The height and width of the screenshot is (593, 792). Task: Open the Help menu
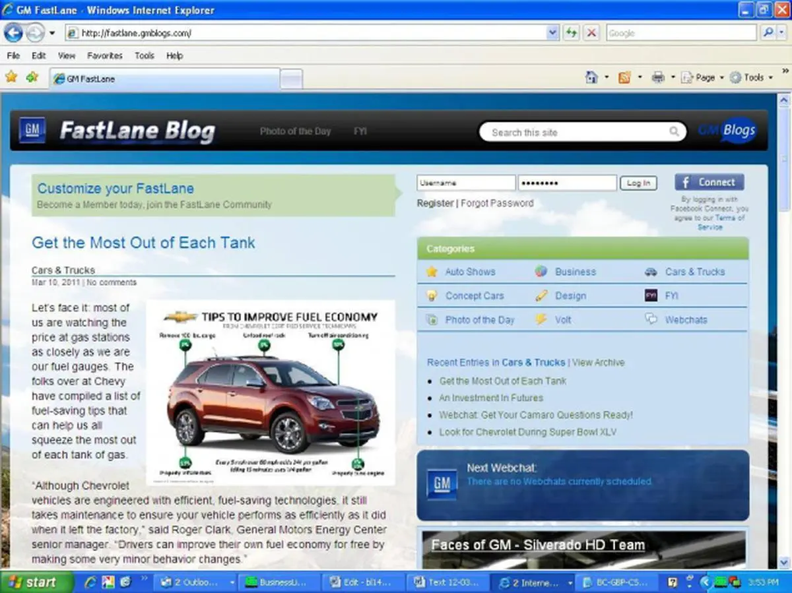tap(174, 55)
